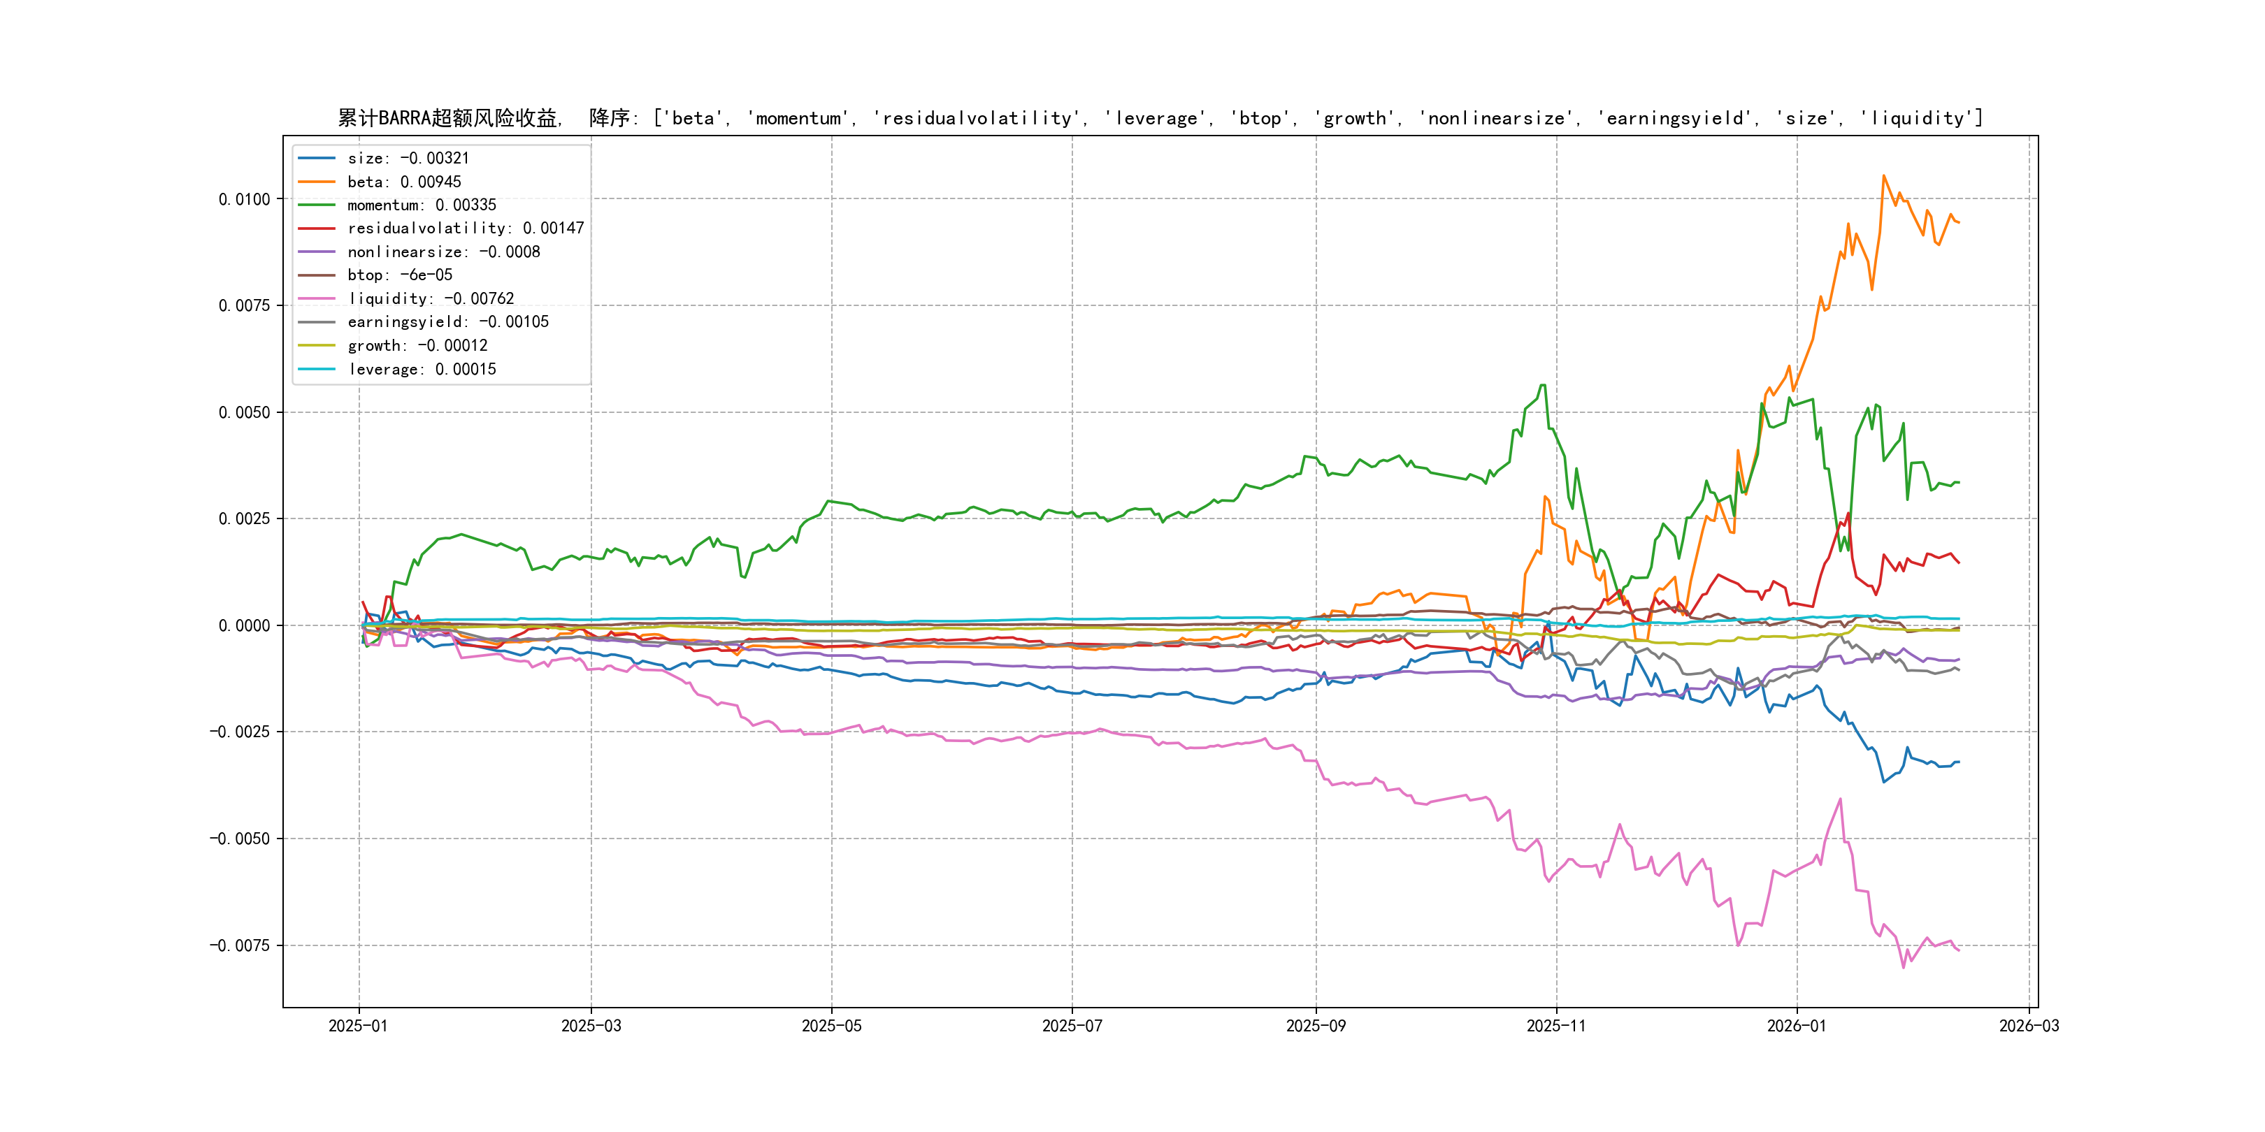Click the pink liquidity line swatch

coord(317,299)
